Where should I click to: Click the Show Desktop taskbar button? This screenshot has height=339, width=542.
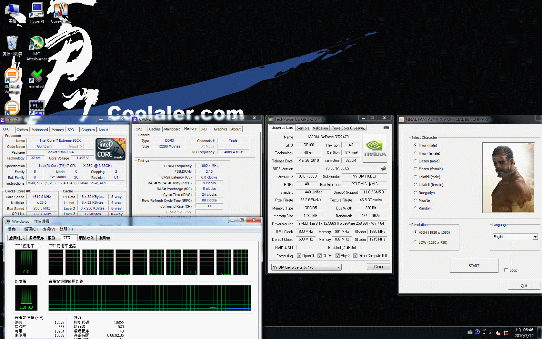[539, 333]
